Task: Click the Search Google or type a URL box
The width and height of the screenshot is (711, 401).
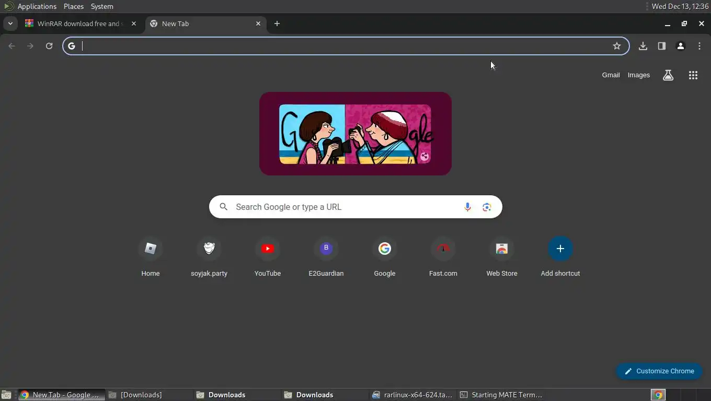Action: [355, 207]
